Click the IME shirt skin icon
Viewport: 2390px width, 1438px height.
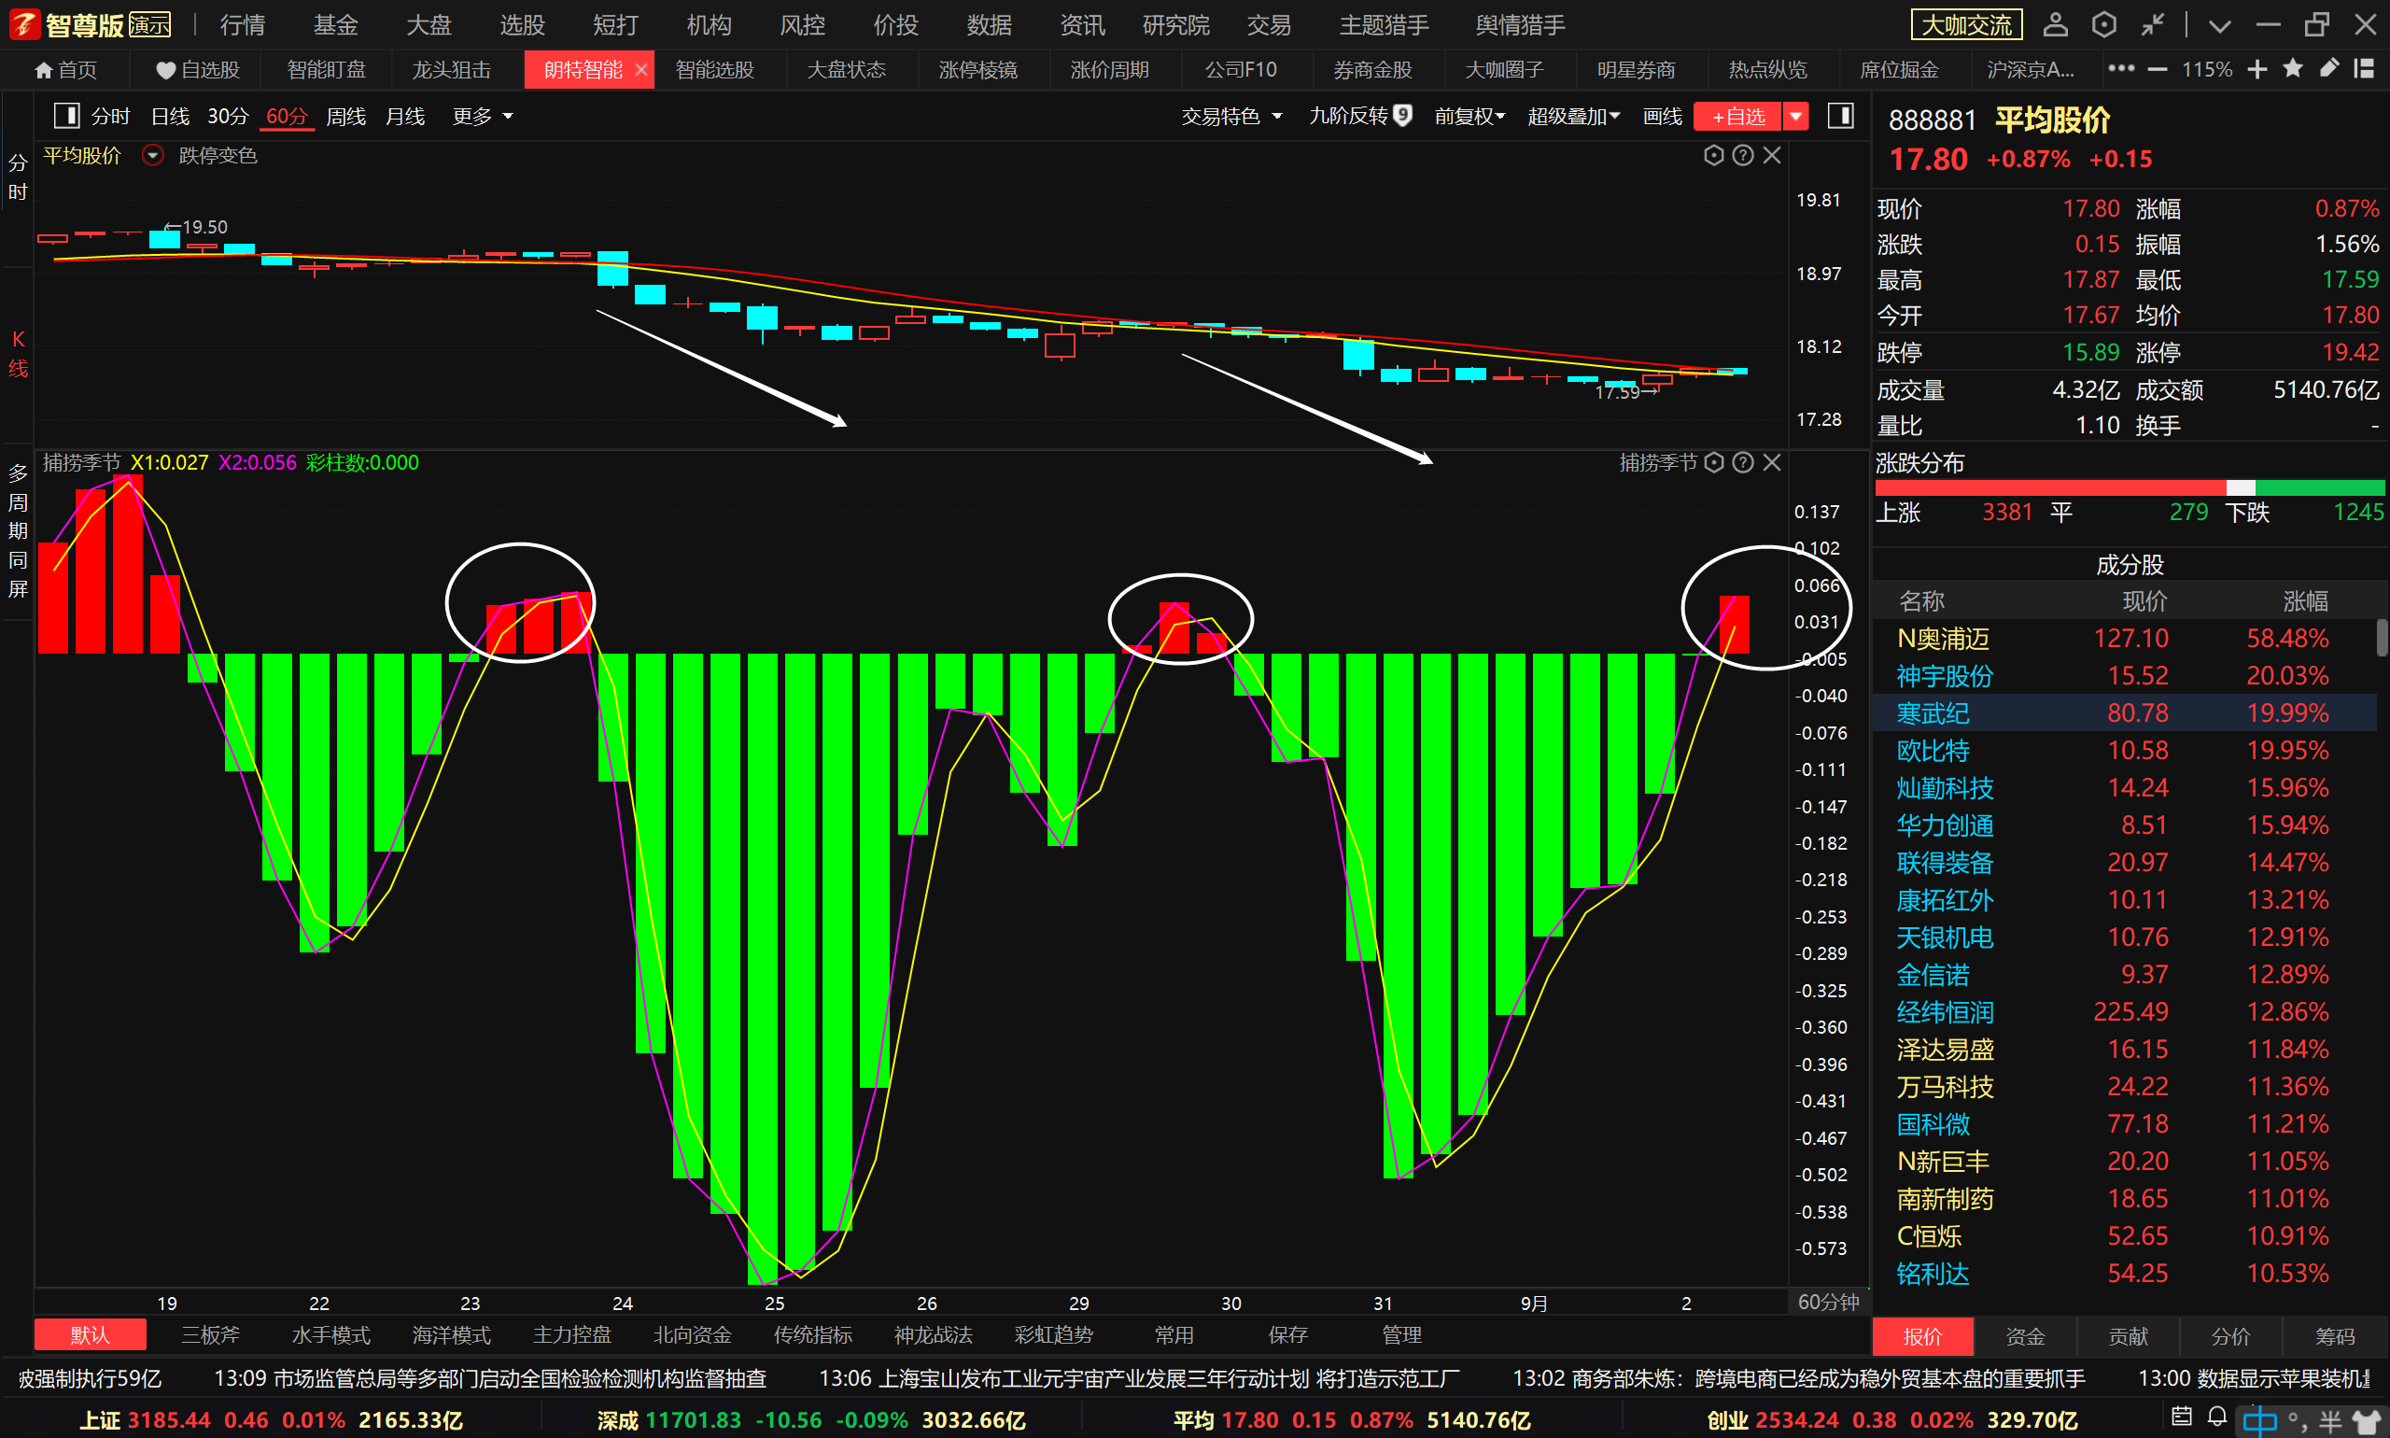2366,1421
